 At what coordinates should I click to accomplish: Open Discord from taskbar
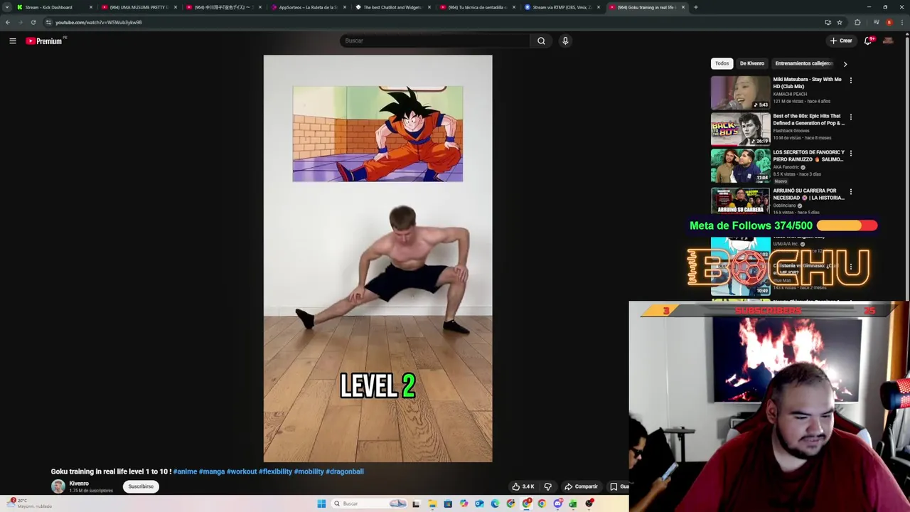coord(558,503)
